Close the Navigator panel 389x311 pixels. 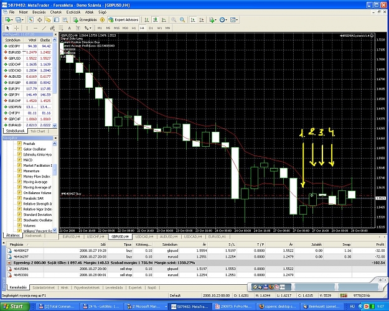[x=55, y=138]
